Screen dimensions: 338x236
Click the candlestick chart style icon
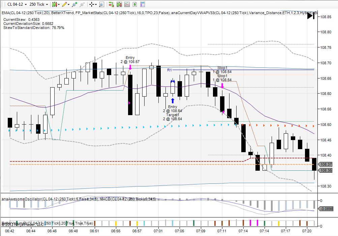(55, 4)
